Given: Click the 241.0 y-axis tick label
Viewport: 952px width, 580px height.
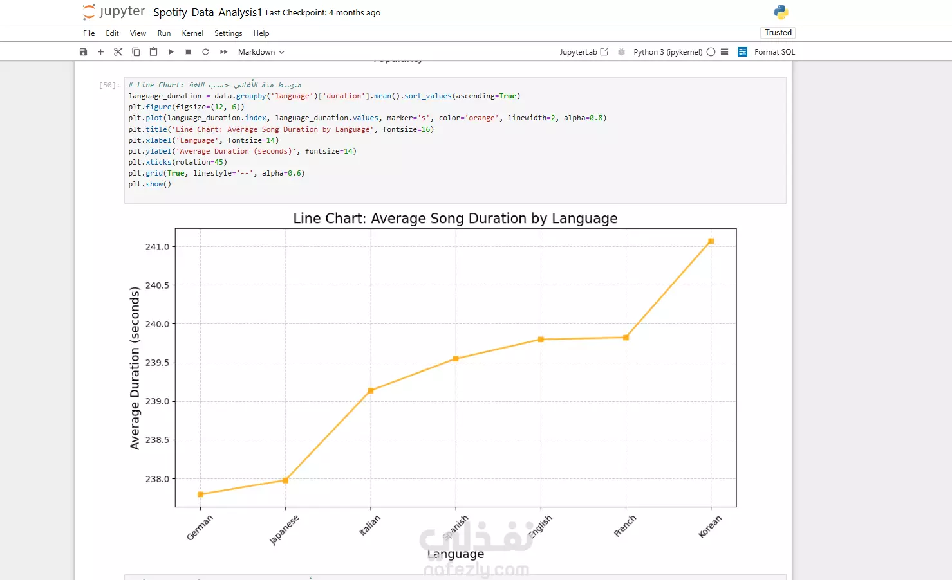Looking at the screenshot, I should pos(157,247).
